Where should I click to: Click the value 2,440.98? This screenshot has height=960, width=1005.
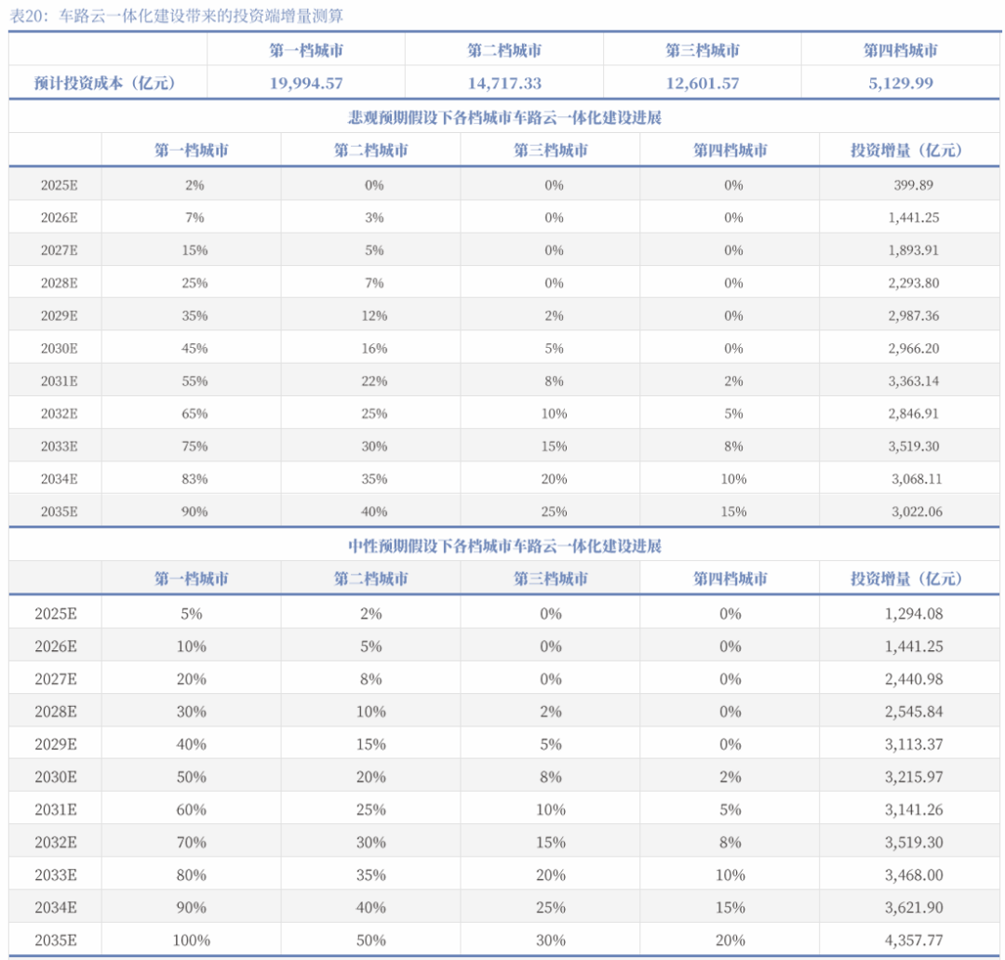[x=914, y=679]
